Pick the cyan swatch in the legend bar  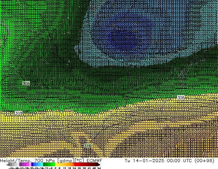click(x=41, y=165)
